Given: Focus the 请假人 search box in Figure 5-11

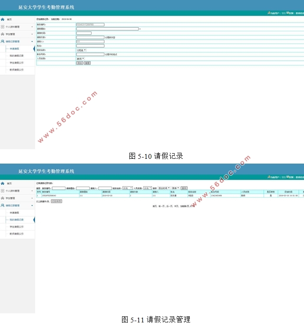Looking at the screenshot, I should pyautogui.click(x=105, y=188).
